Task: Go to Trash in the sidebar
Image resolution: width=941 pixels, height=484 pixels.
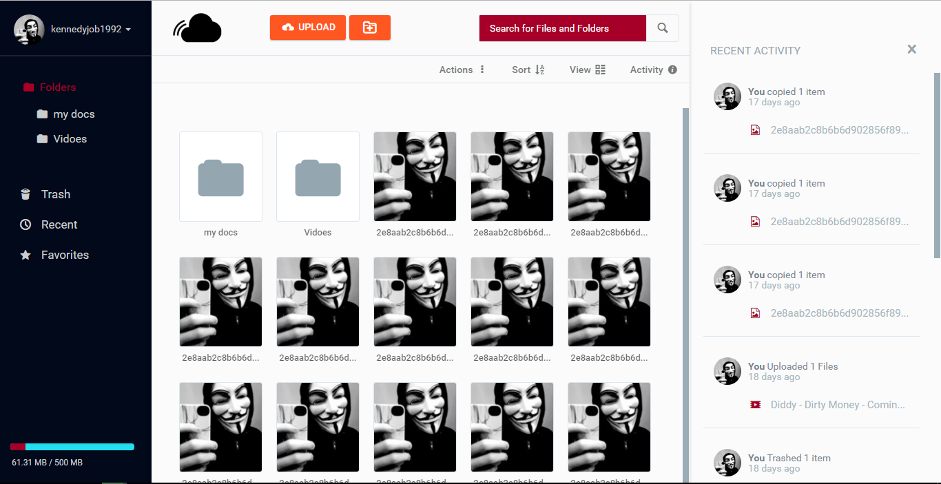Action: [45, 194]
